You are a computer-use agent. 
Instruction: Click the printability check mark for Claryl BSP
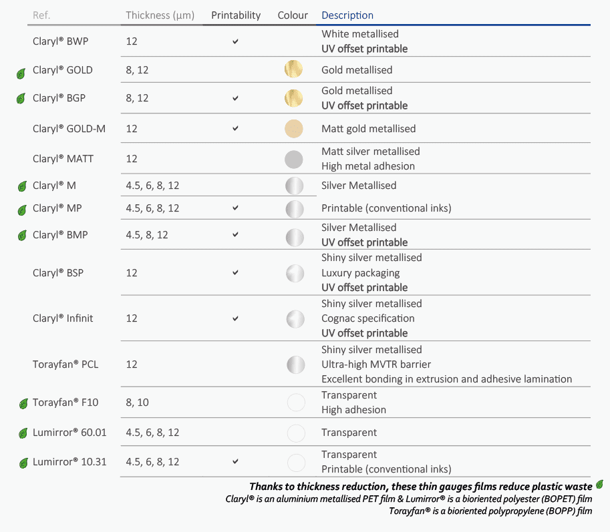[x=235, y=273]
